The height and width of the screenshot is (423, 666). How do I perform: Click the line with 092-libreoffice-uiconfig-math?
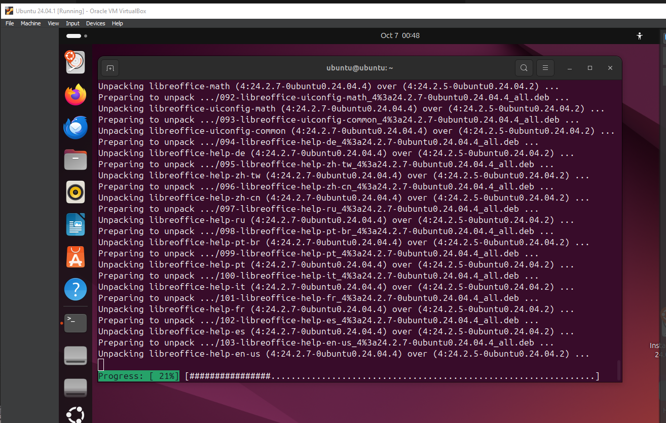pyautogui.click(x=334, y=97)
